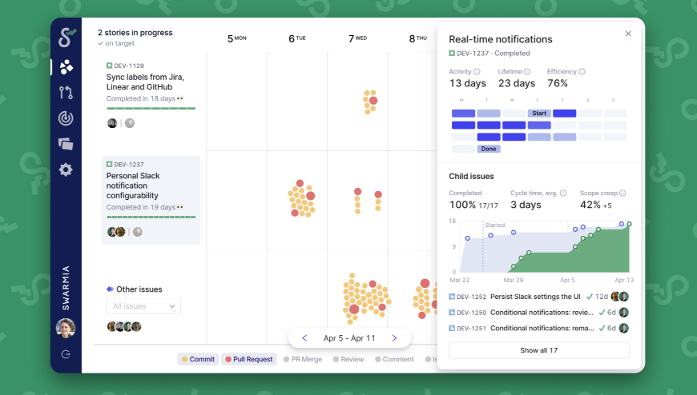Image resolution: width=697 pixels, height=395 pixels.
Task: Click the DEV-1252 issue type icon
Action: [452, 297]
